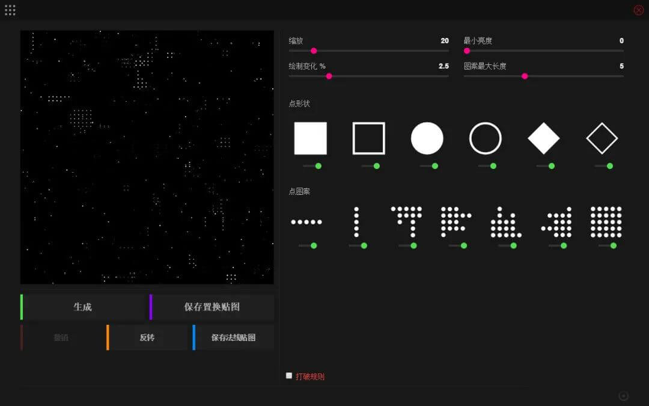Select the filled circle dot shape
The image size is (649, 406).
tap(427, 138)
